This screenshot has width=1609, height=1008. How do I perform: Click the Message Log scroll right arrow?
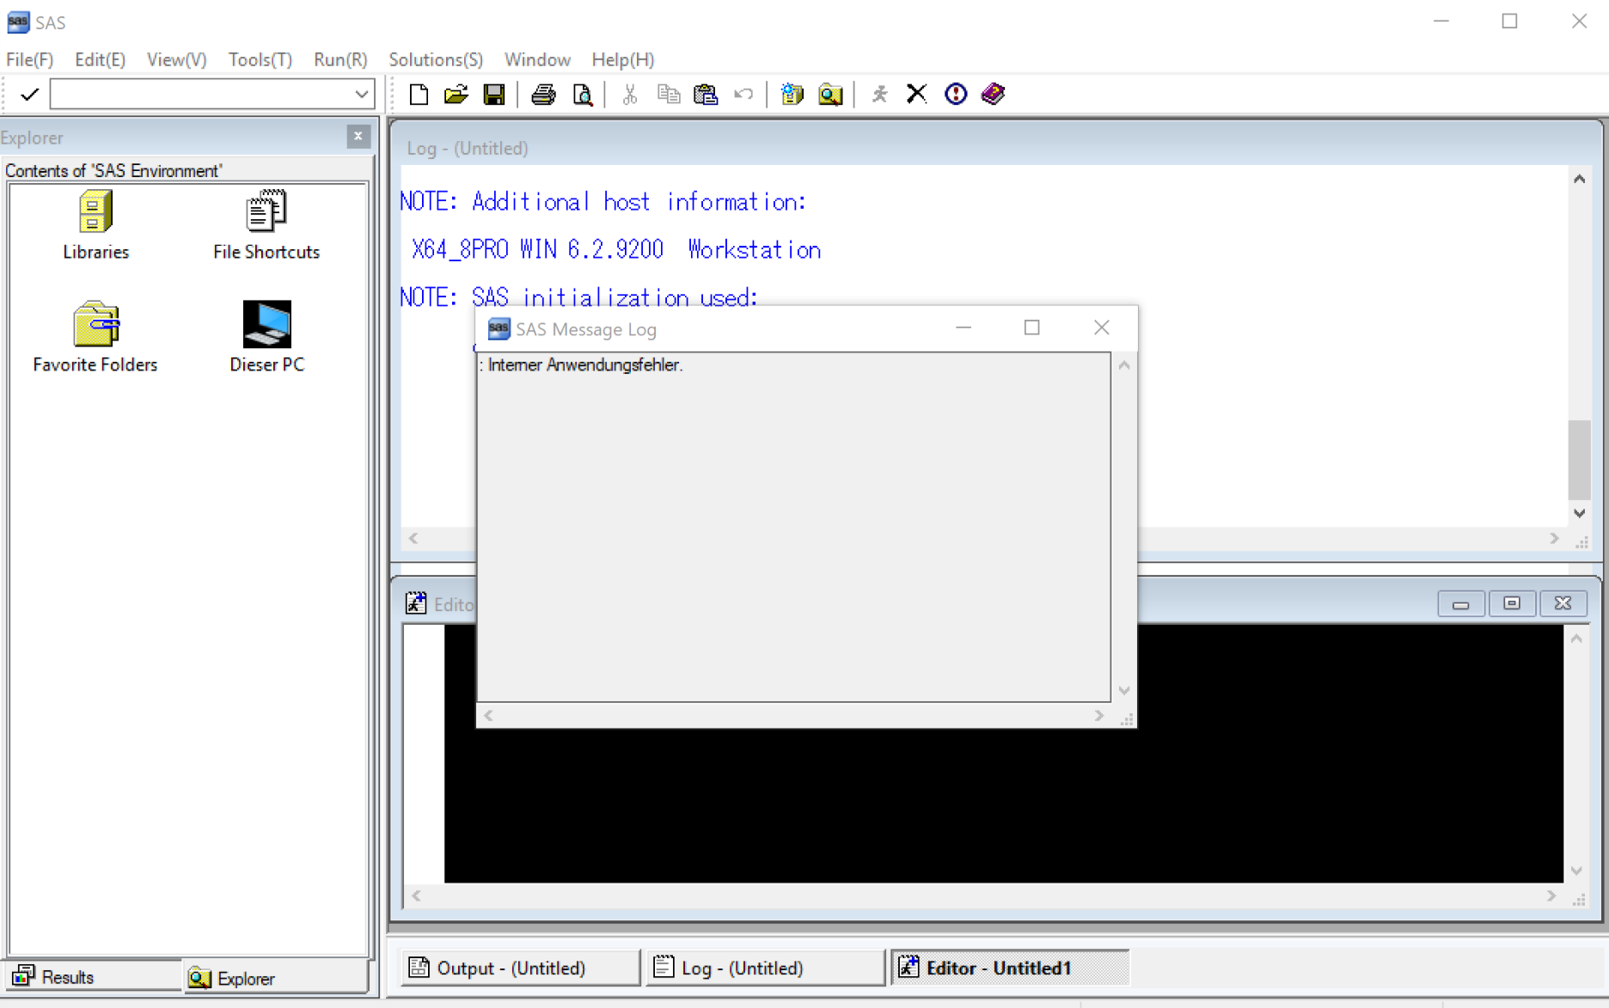pos(1099,716)
